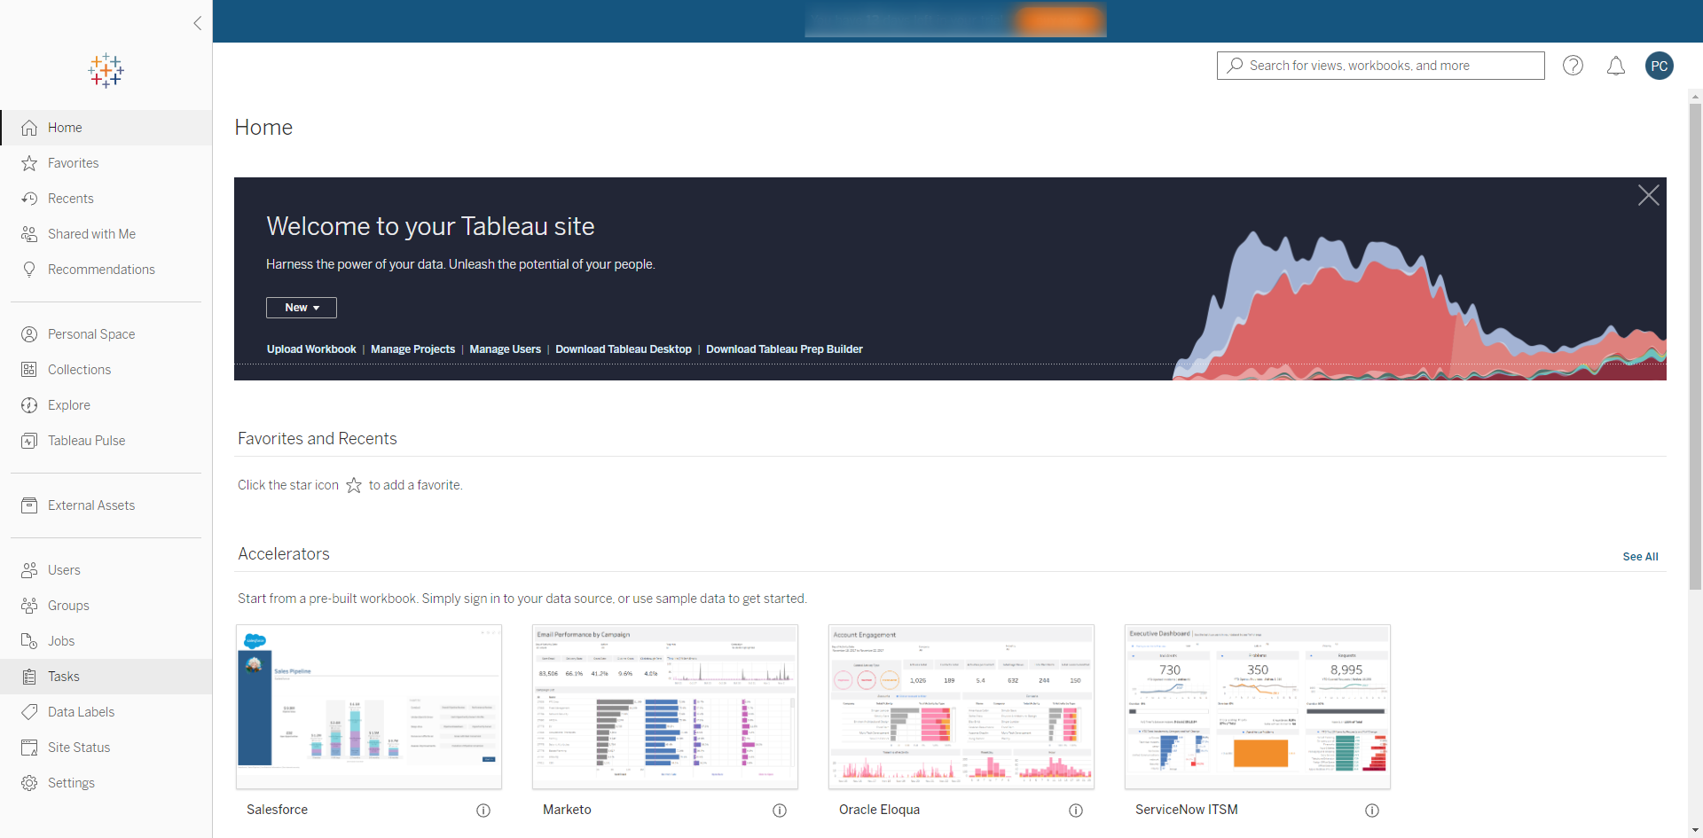
Task: Click See All accelerators link
Action: (x=1640, y=557)
